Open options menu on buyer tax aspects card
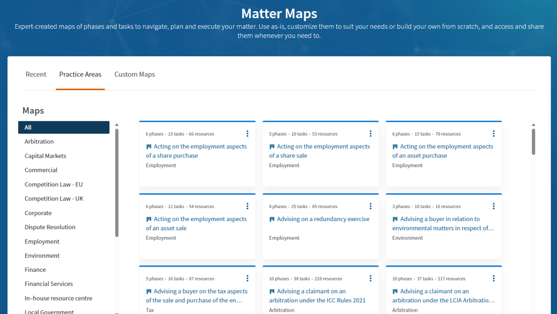The width and height of the screenshot is (557, 314). click(247, 279)
